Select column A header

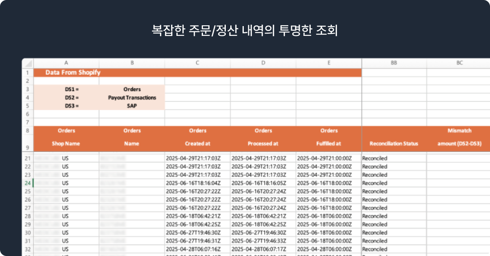click(66, 63)
